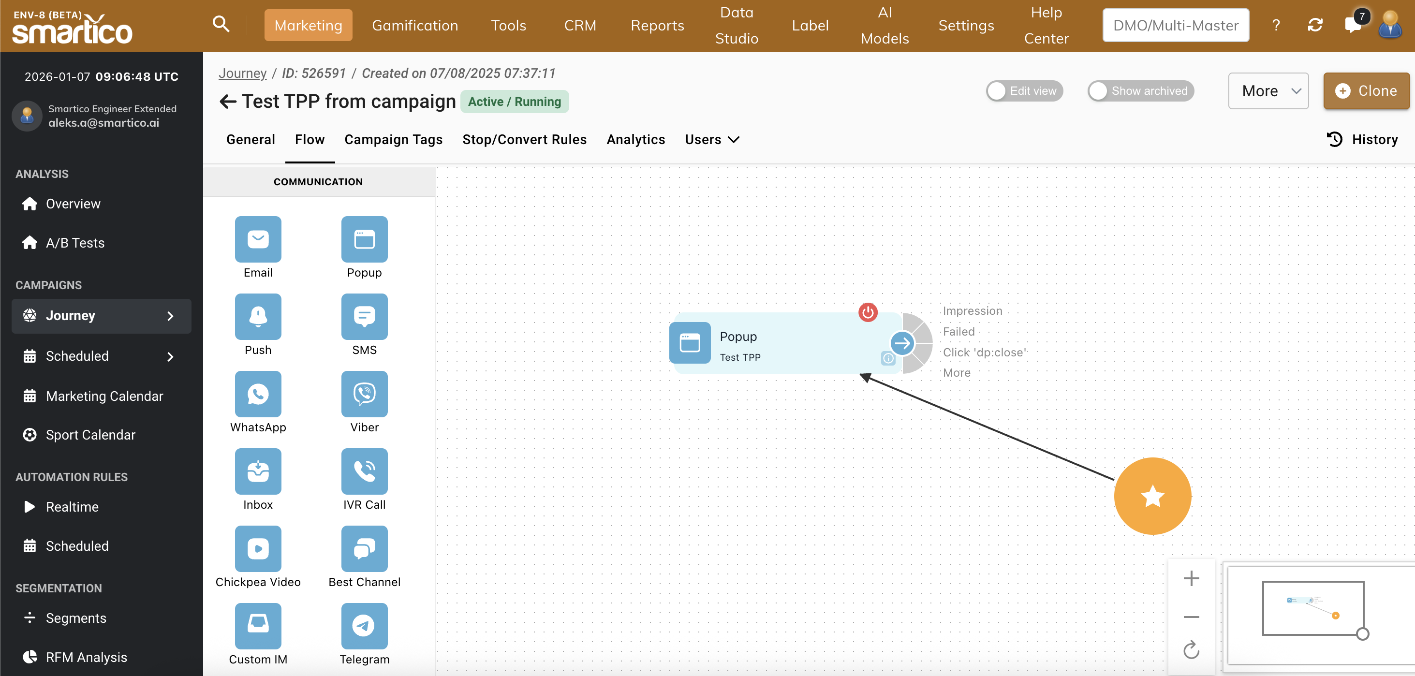Screen dimensions: 1415x676
Task: Select the Telegram channel icon
Action: pyautogui.click(x=364, y=626)
